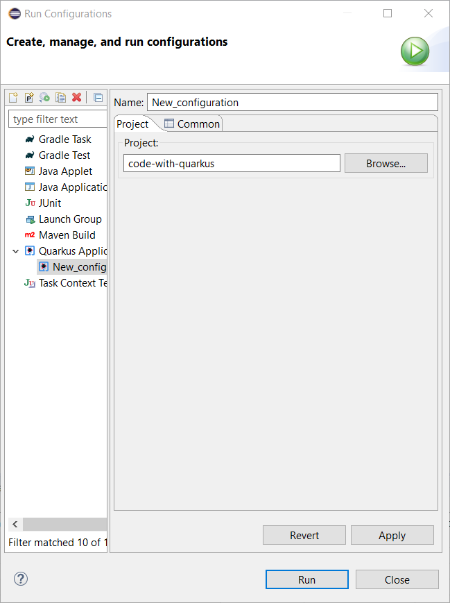
Task: Delete the selected launch configuration with red X
Action: point(77,98)
